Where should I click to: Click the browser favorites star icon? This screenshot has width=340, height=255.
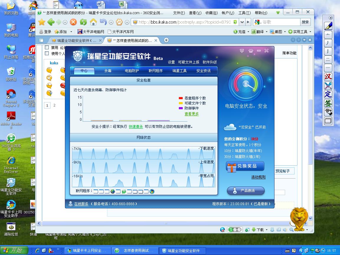[42, 22]
